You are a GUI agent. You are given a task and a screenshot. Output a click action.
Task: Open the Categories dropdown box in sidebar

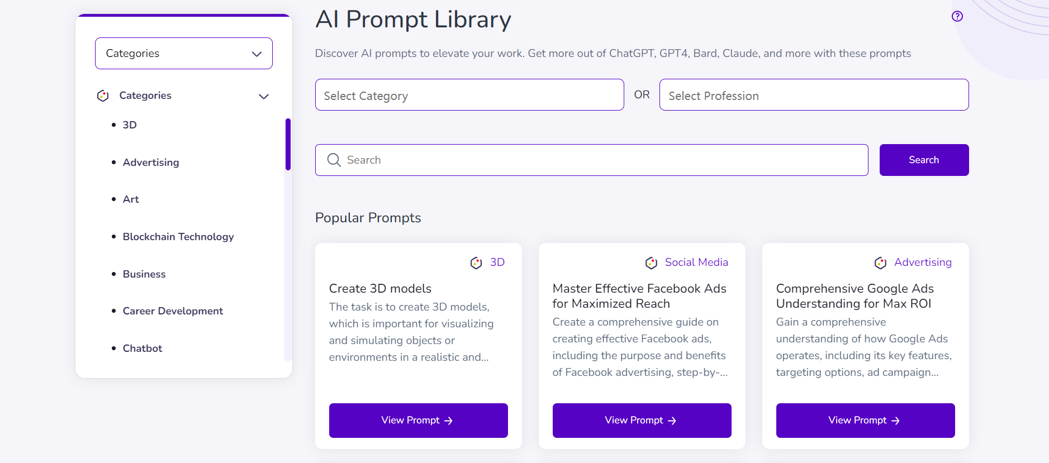(184, 54)
